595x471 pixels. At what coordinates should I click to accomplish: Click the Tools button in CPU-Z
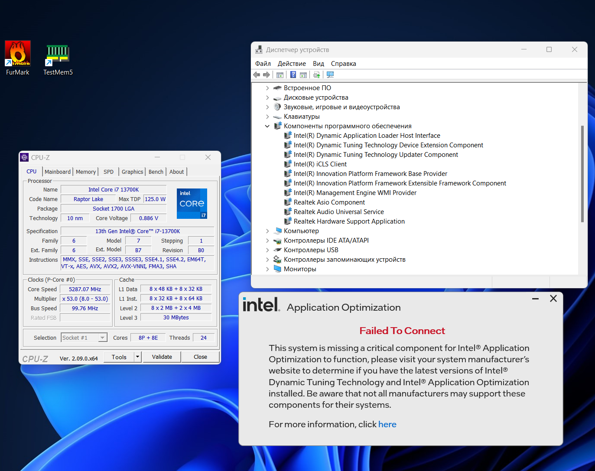(119, 357)
